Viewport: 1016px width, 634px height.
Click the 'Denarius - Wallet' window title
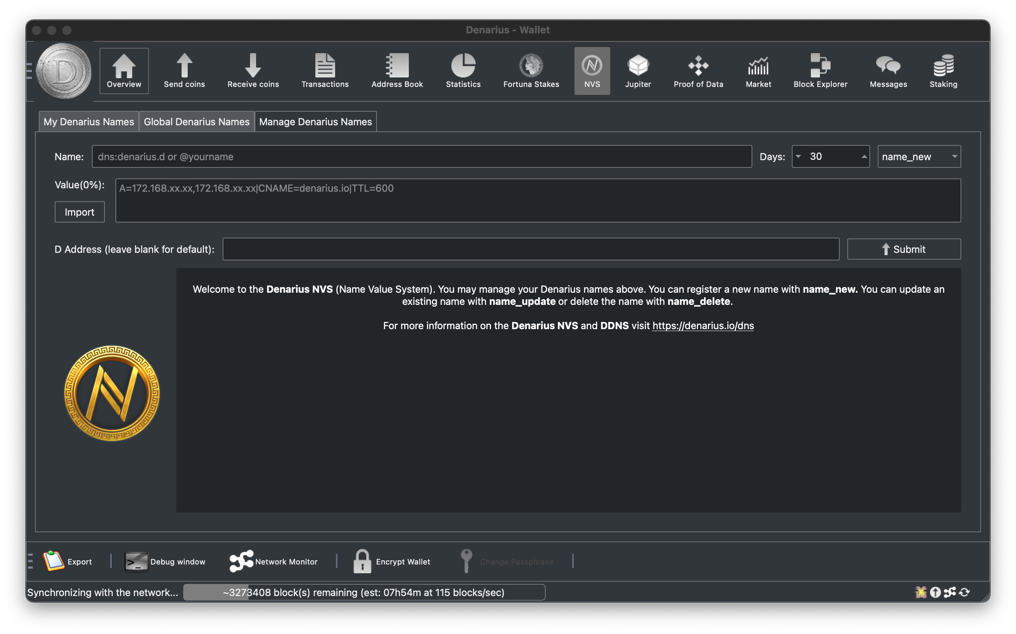(x=508, y=30)
